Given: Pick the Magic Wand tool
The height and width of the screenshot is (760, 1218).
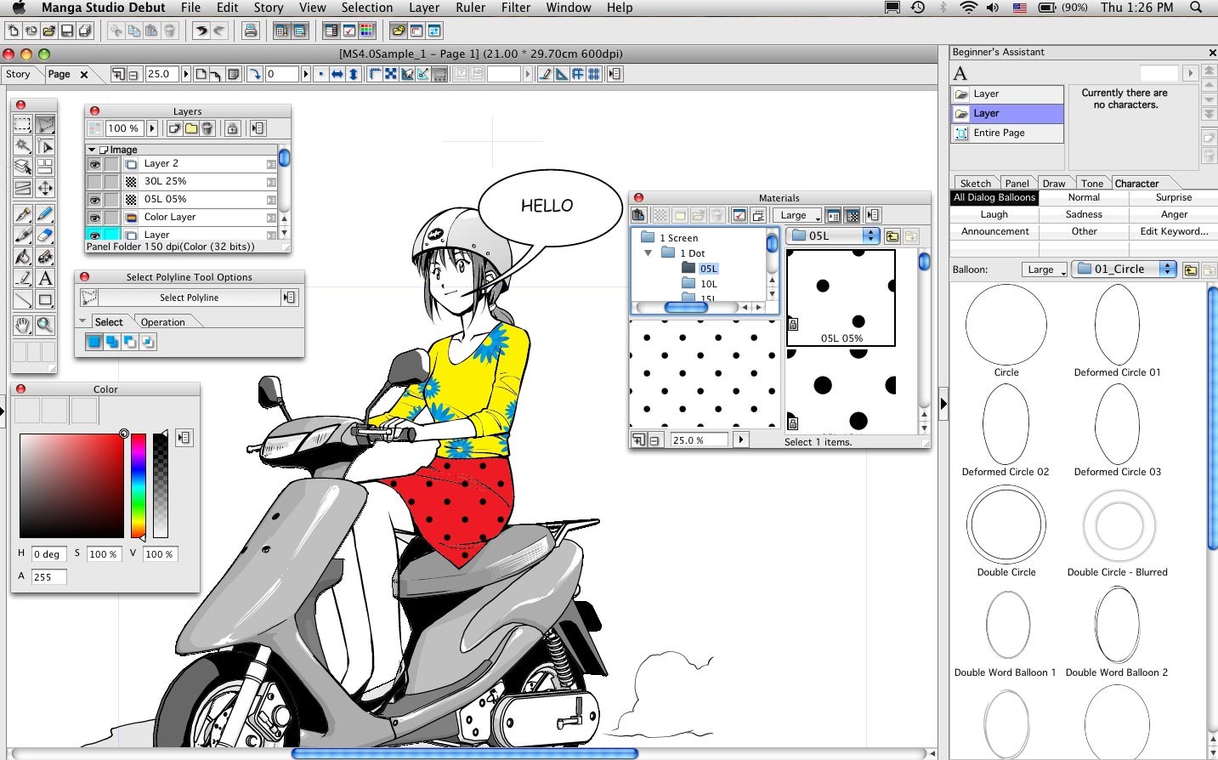Looking at the screenshot, I should click(23, 146).
